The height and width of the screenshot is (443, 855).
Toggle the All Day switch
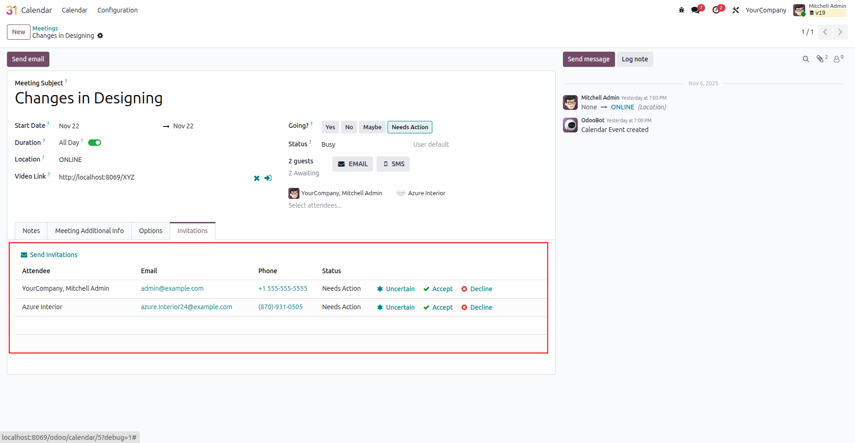click(x=95, y=143)
